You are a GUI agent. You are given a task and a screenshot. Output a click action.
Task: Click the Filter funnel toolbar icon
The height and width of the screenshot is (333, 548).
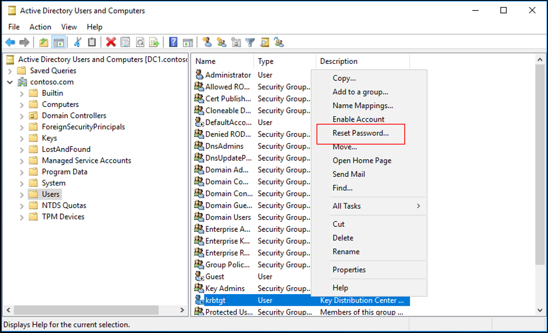tap(250, 42)
